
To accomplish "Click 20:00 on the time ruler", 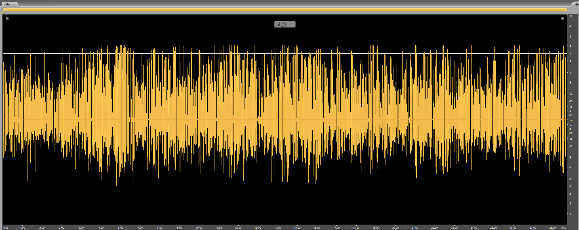I will click(x=395, y=227).
